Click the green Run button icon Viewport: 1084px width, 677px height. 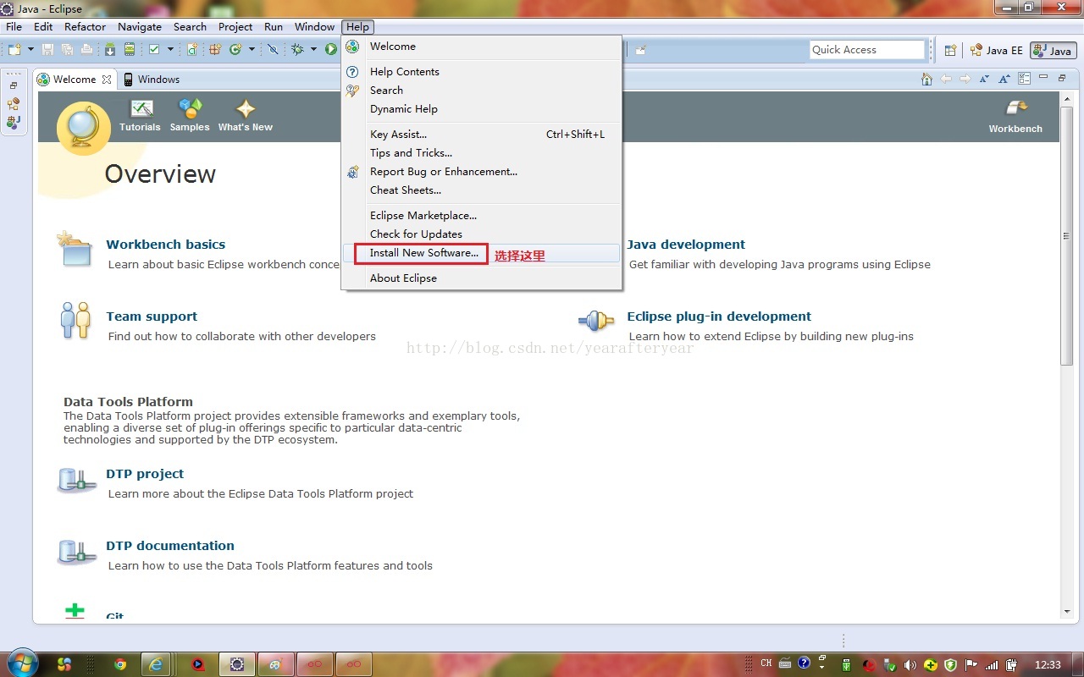tap(331, 50)
